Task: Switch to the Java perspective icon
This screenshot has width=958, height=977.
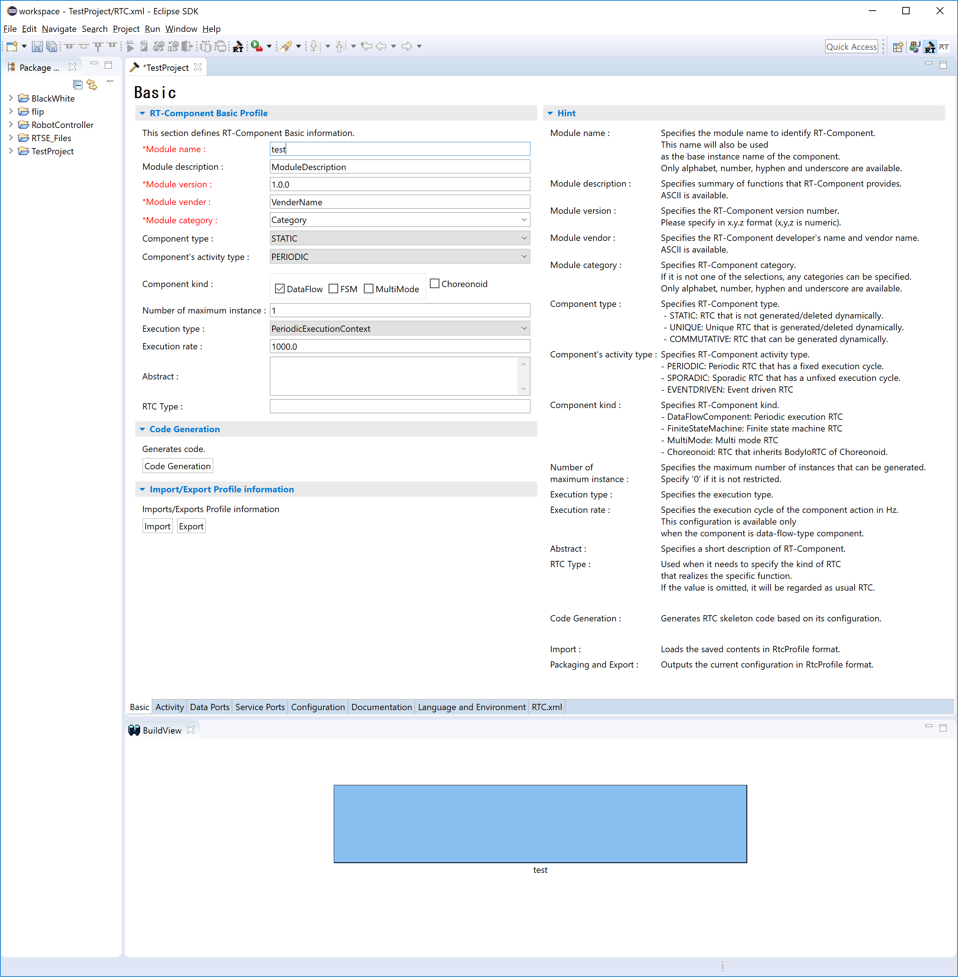Action: tap(914, 47)
